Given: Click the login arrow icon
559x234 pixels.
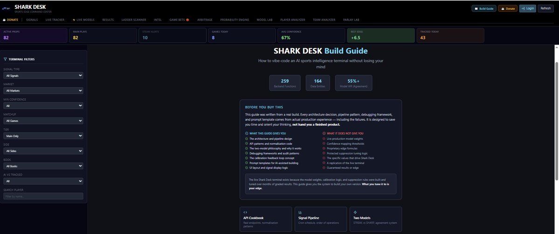Looking at the screenshot, I should 523,8.
